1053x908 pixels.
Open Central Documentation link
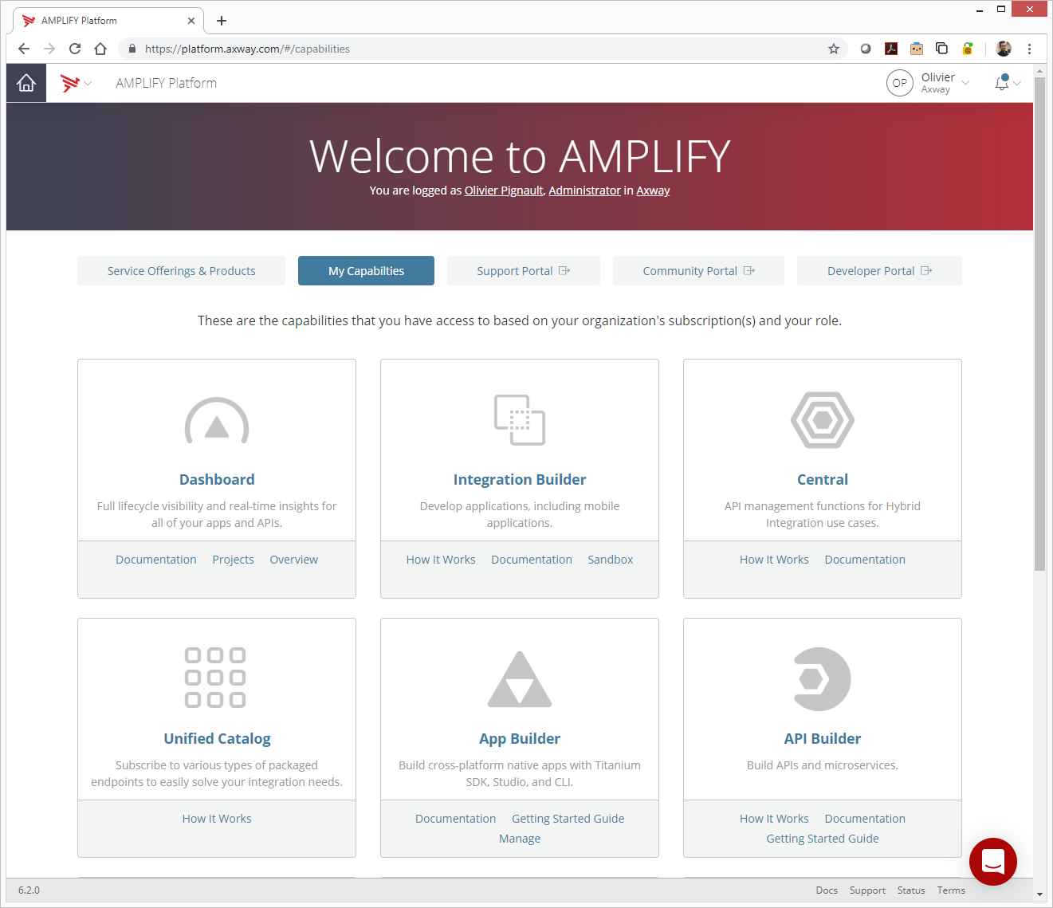(865, 560)
